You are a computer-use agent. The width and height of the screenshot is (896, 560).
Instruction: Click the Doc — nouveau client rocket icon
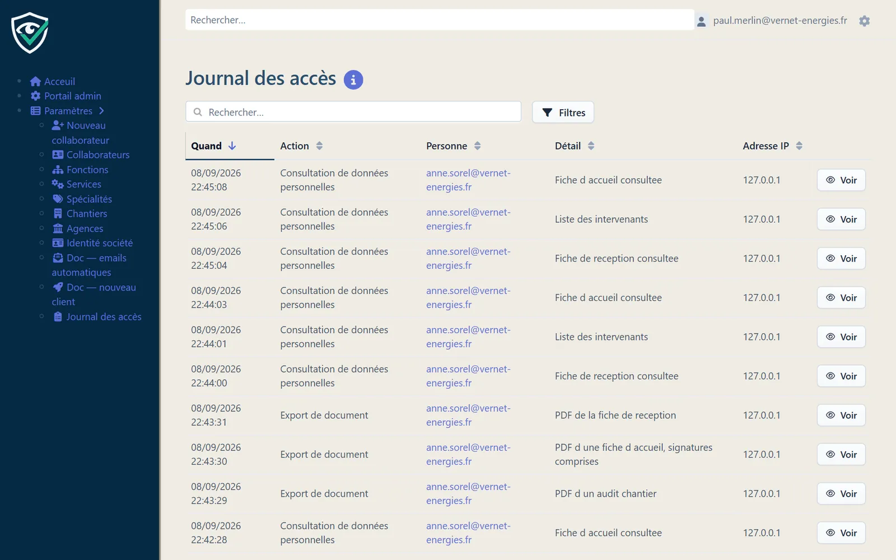pos(58,287)
